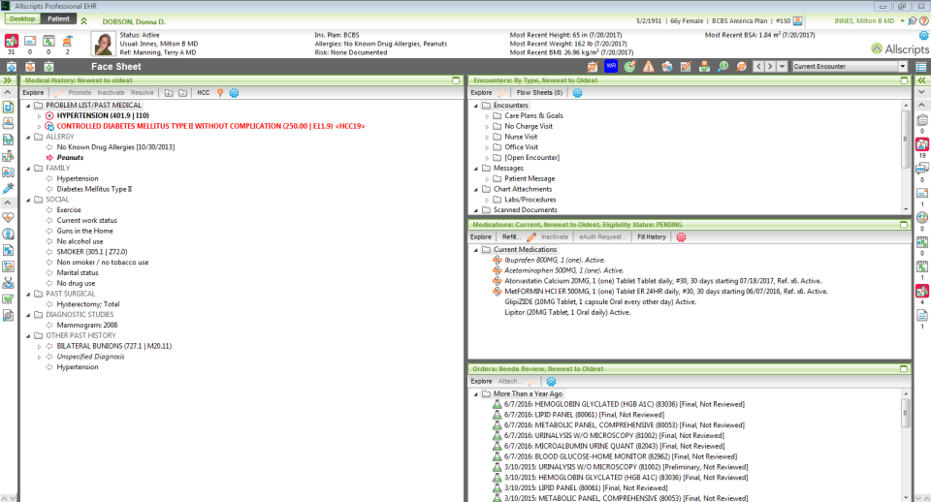Click the green target goals icon
Screen dimensions: 931x502
pos(629,67)
